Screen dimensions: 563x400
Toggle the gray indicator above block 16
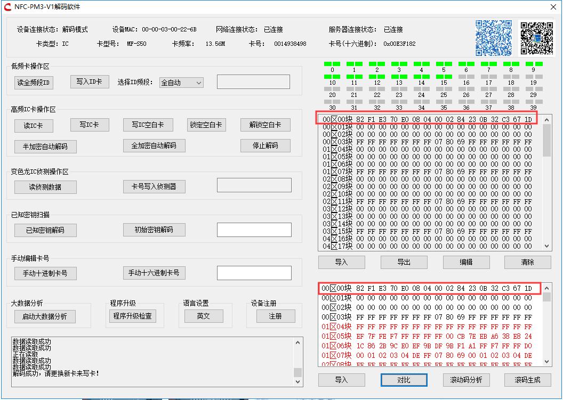pos(467,77)
